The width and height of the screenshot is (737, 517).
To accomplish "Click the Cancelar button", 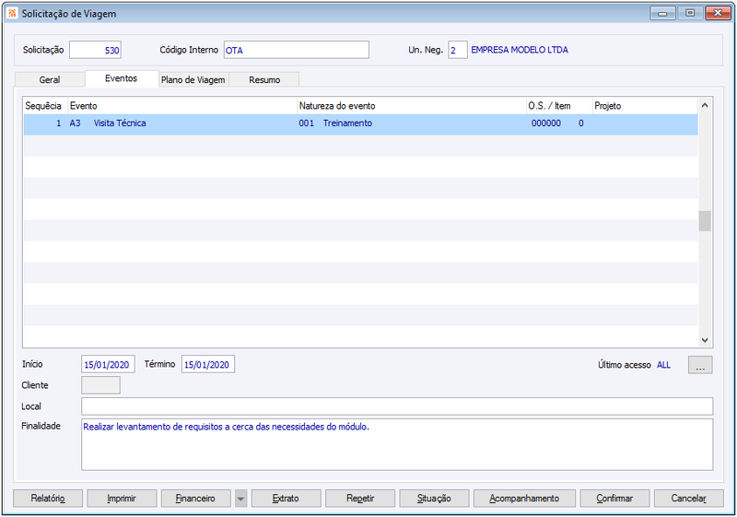I will [688, 499].
